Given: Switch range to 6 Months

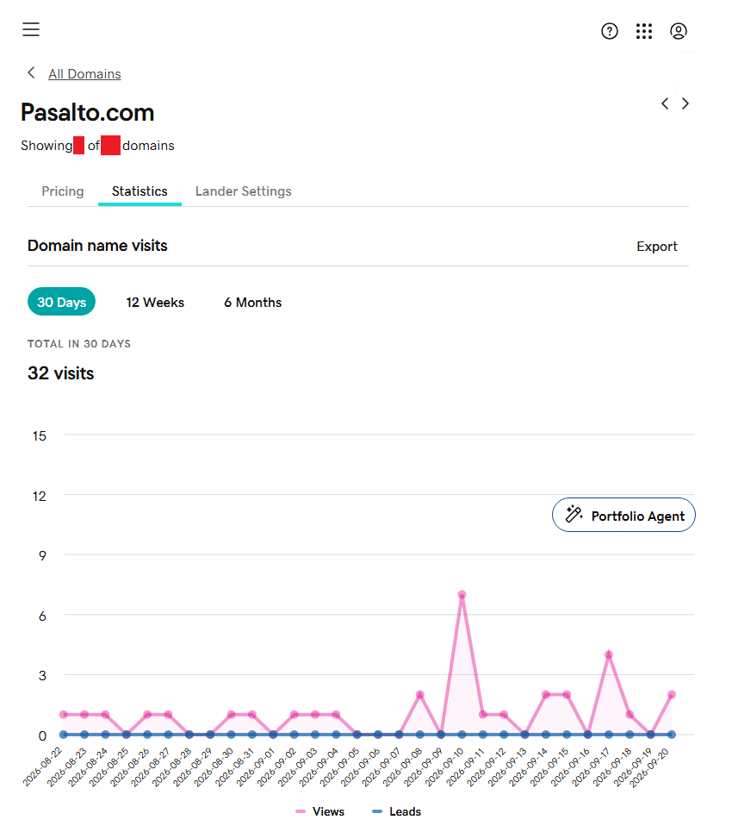Looking at the screenshot, I should click(x=252, y=303).
